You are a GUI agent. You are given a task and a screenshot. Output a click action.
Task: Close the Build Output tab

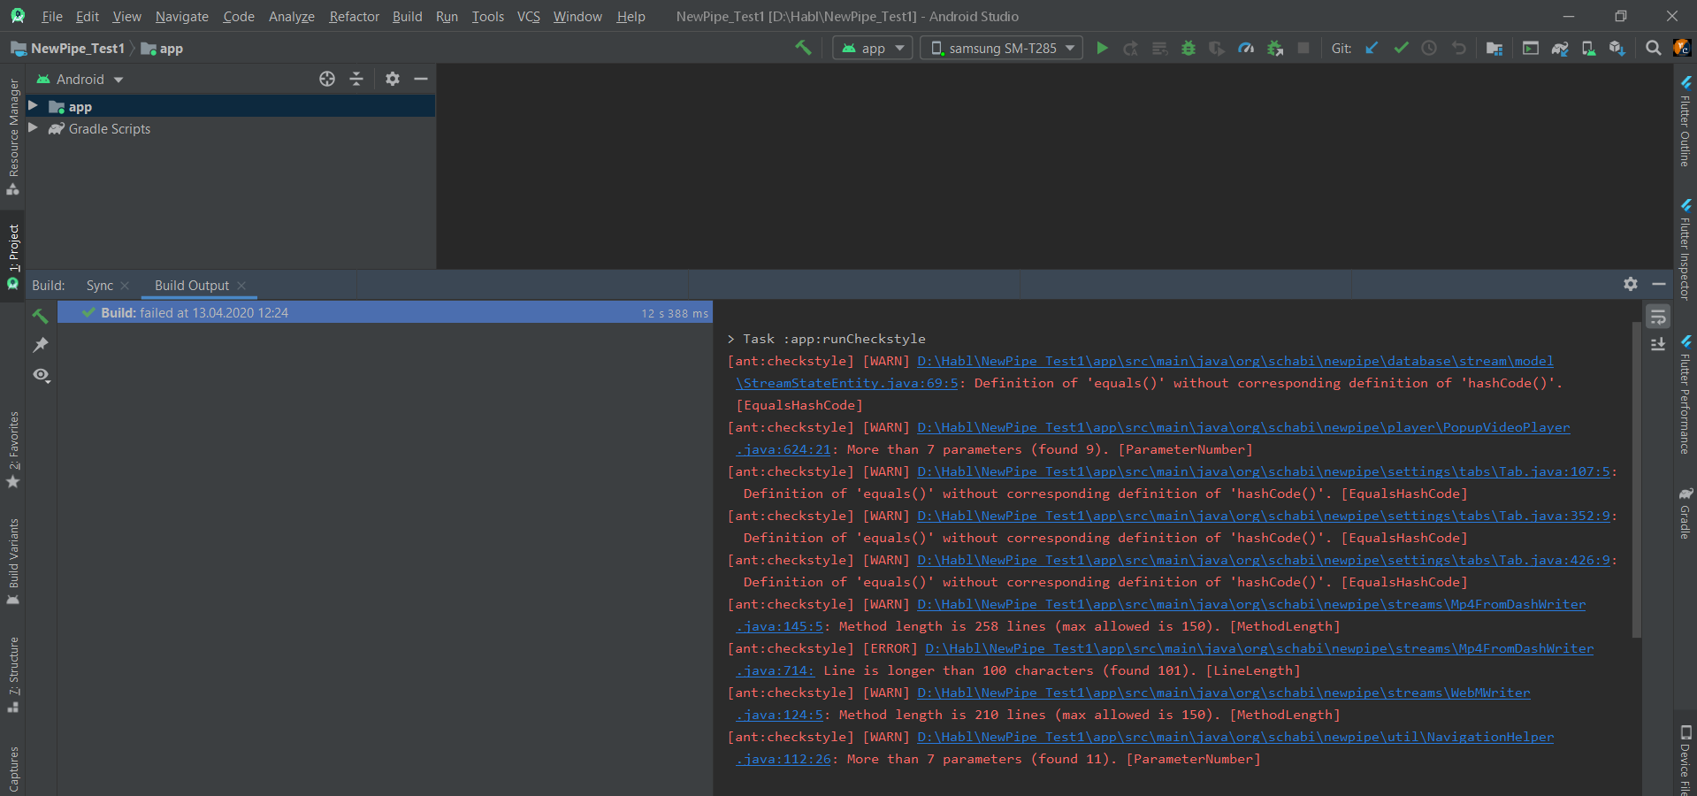[x=241, y=286]
